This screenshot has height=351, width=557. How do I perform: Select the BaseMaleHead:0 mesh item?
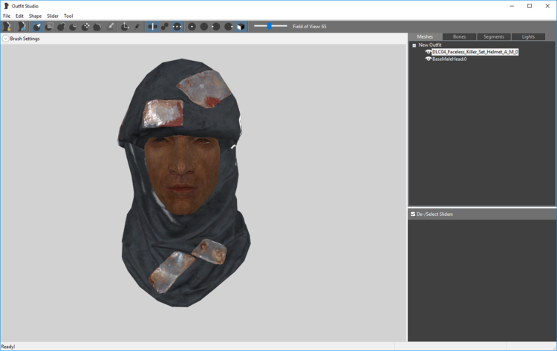coord(449,59)
